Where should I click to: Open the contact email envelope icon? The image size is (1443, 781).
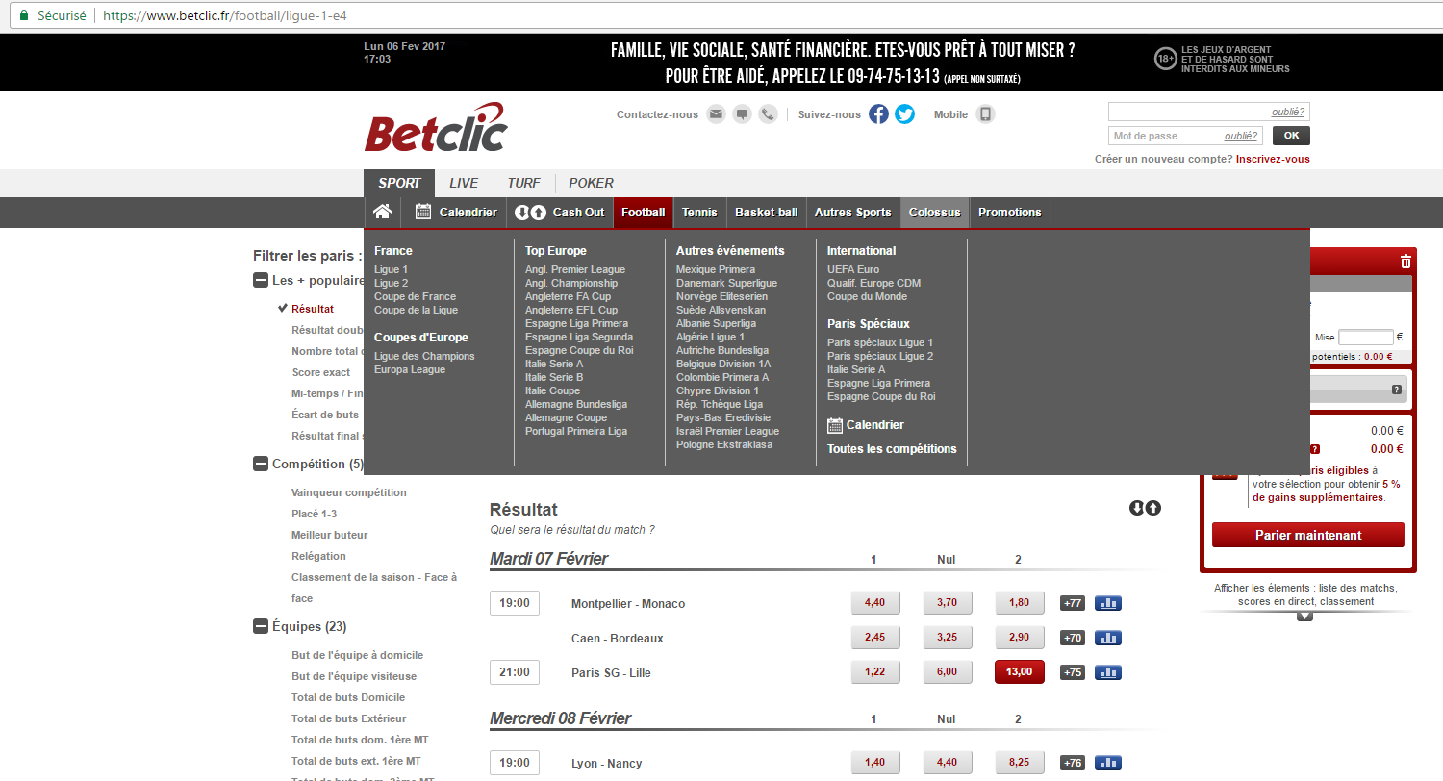coord(716,114)
